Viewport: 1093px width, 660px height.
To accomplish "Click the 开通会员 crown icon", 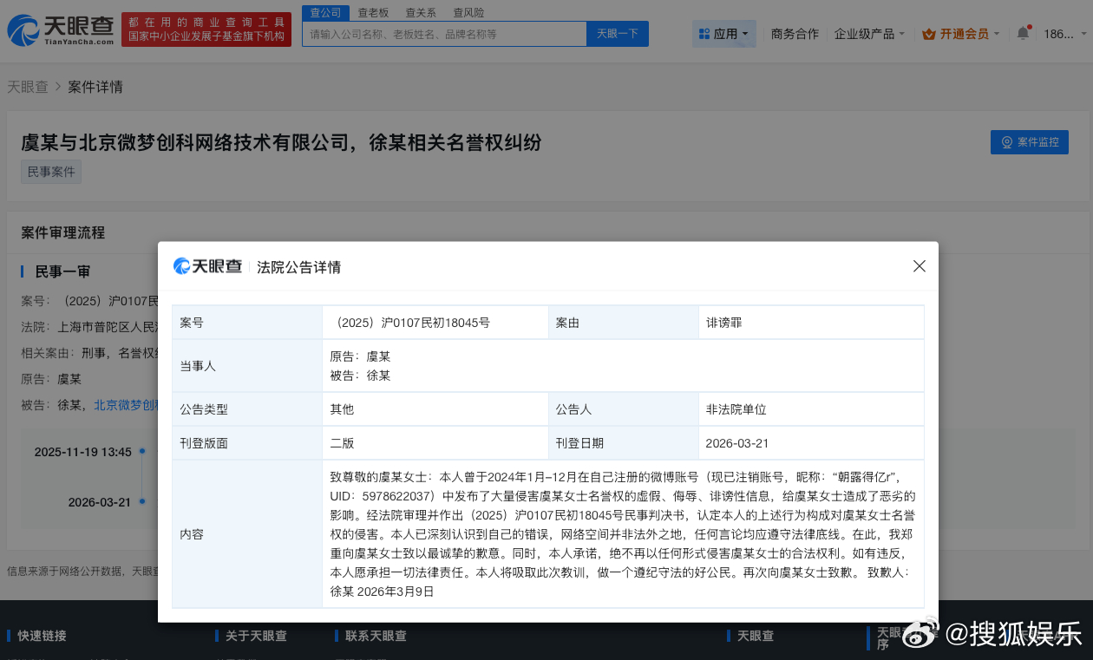I will (928, 34).
